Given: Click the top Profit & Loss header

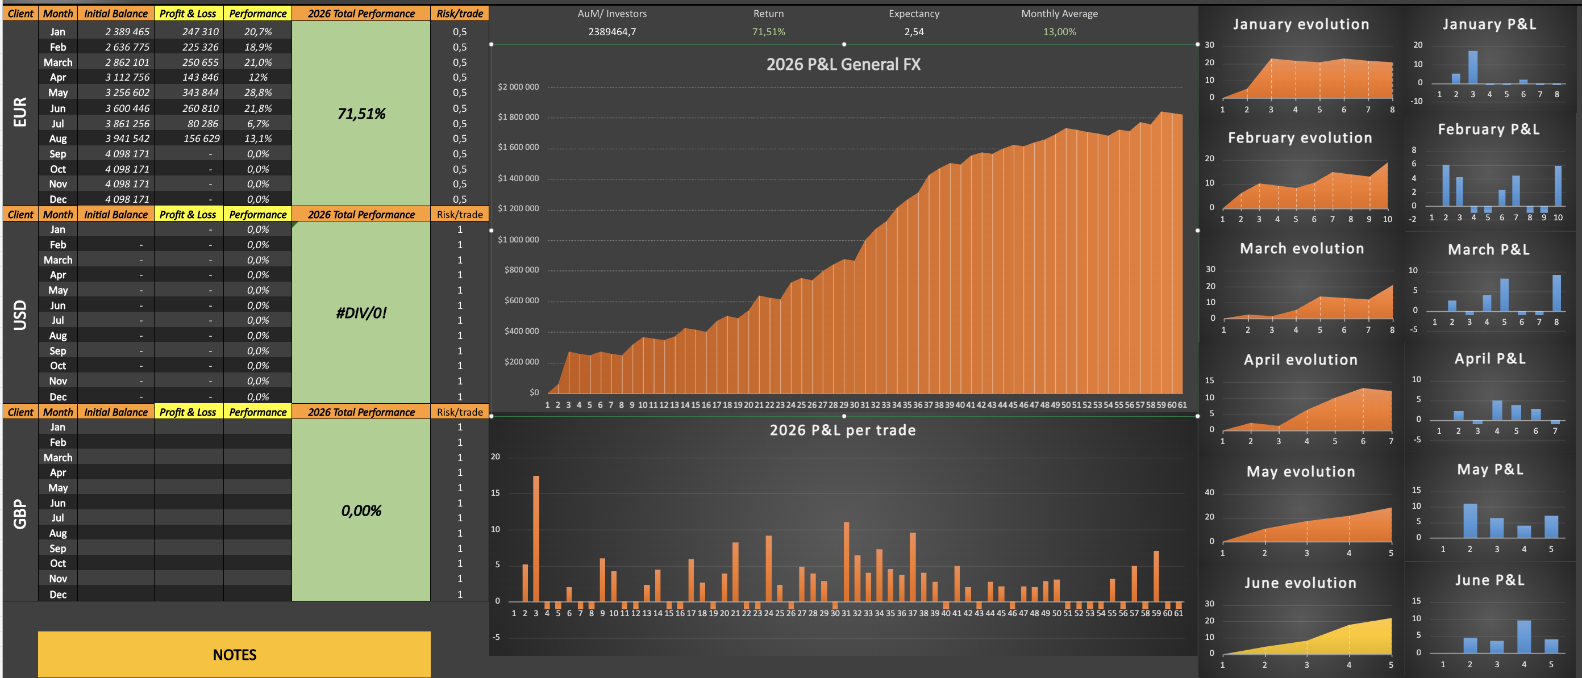Looking at the screenshot, I should point(189,14).
